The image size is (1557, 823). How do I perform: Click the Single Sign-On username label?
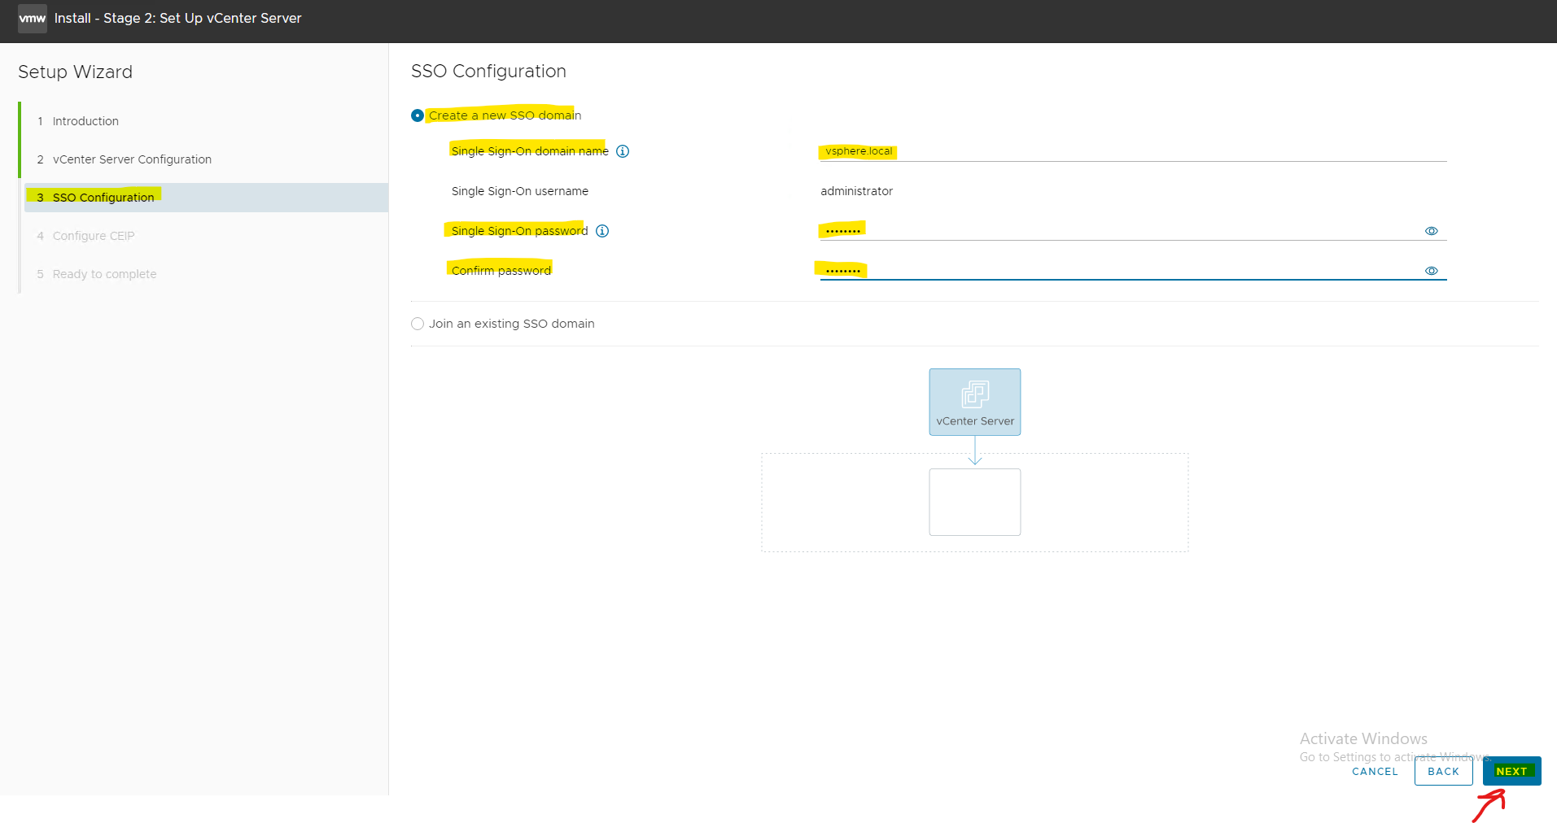click(x=520, y=191)
